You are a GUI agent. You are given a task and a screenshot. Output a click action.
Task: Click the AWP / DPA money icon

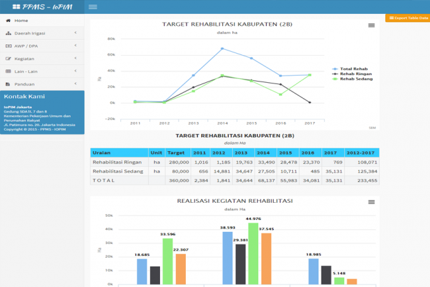coord(8,46)
